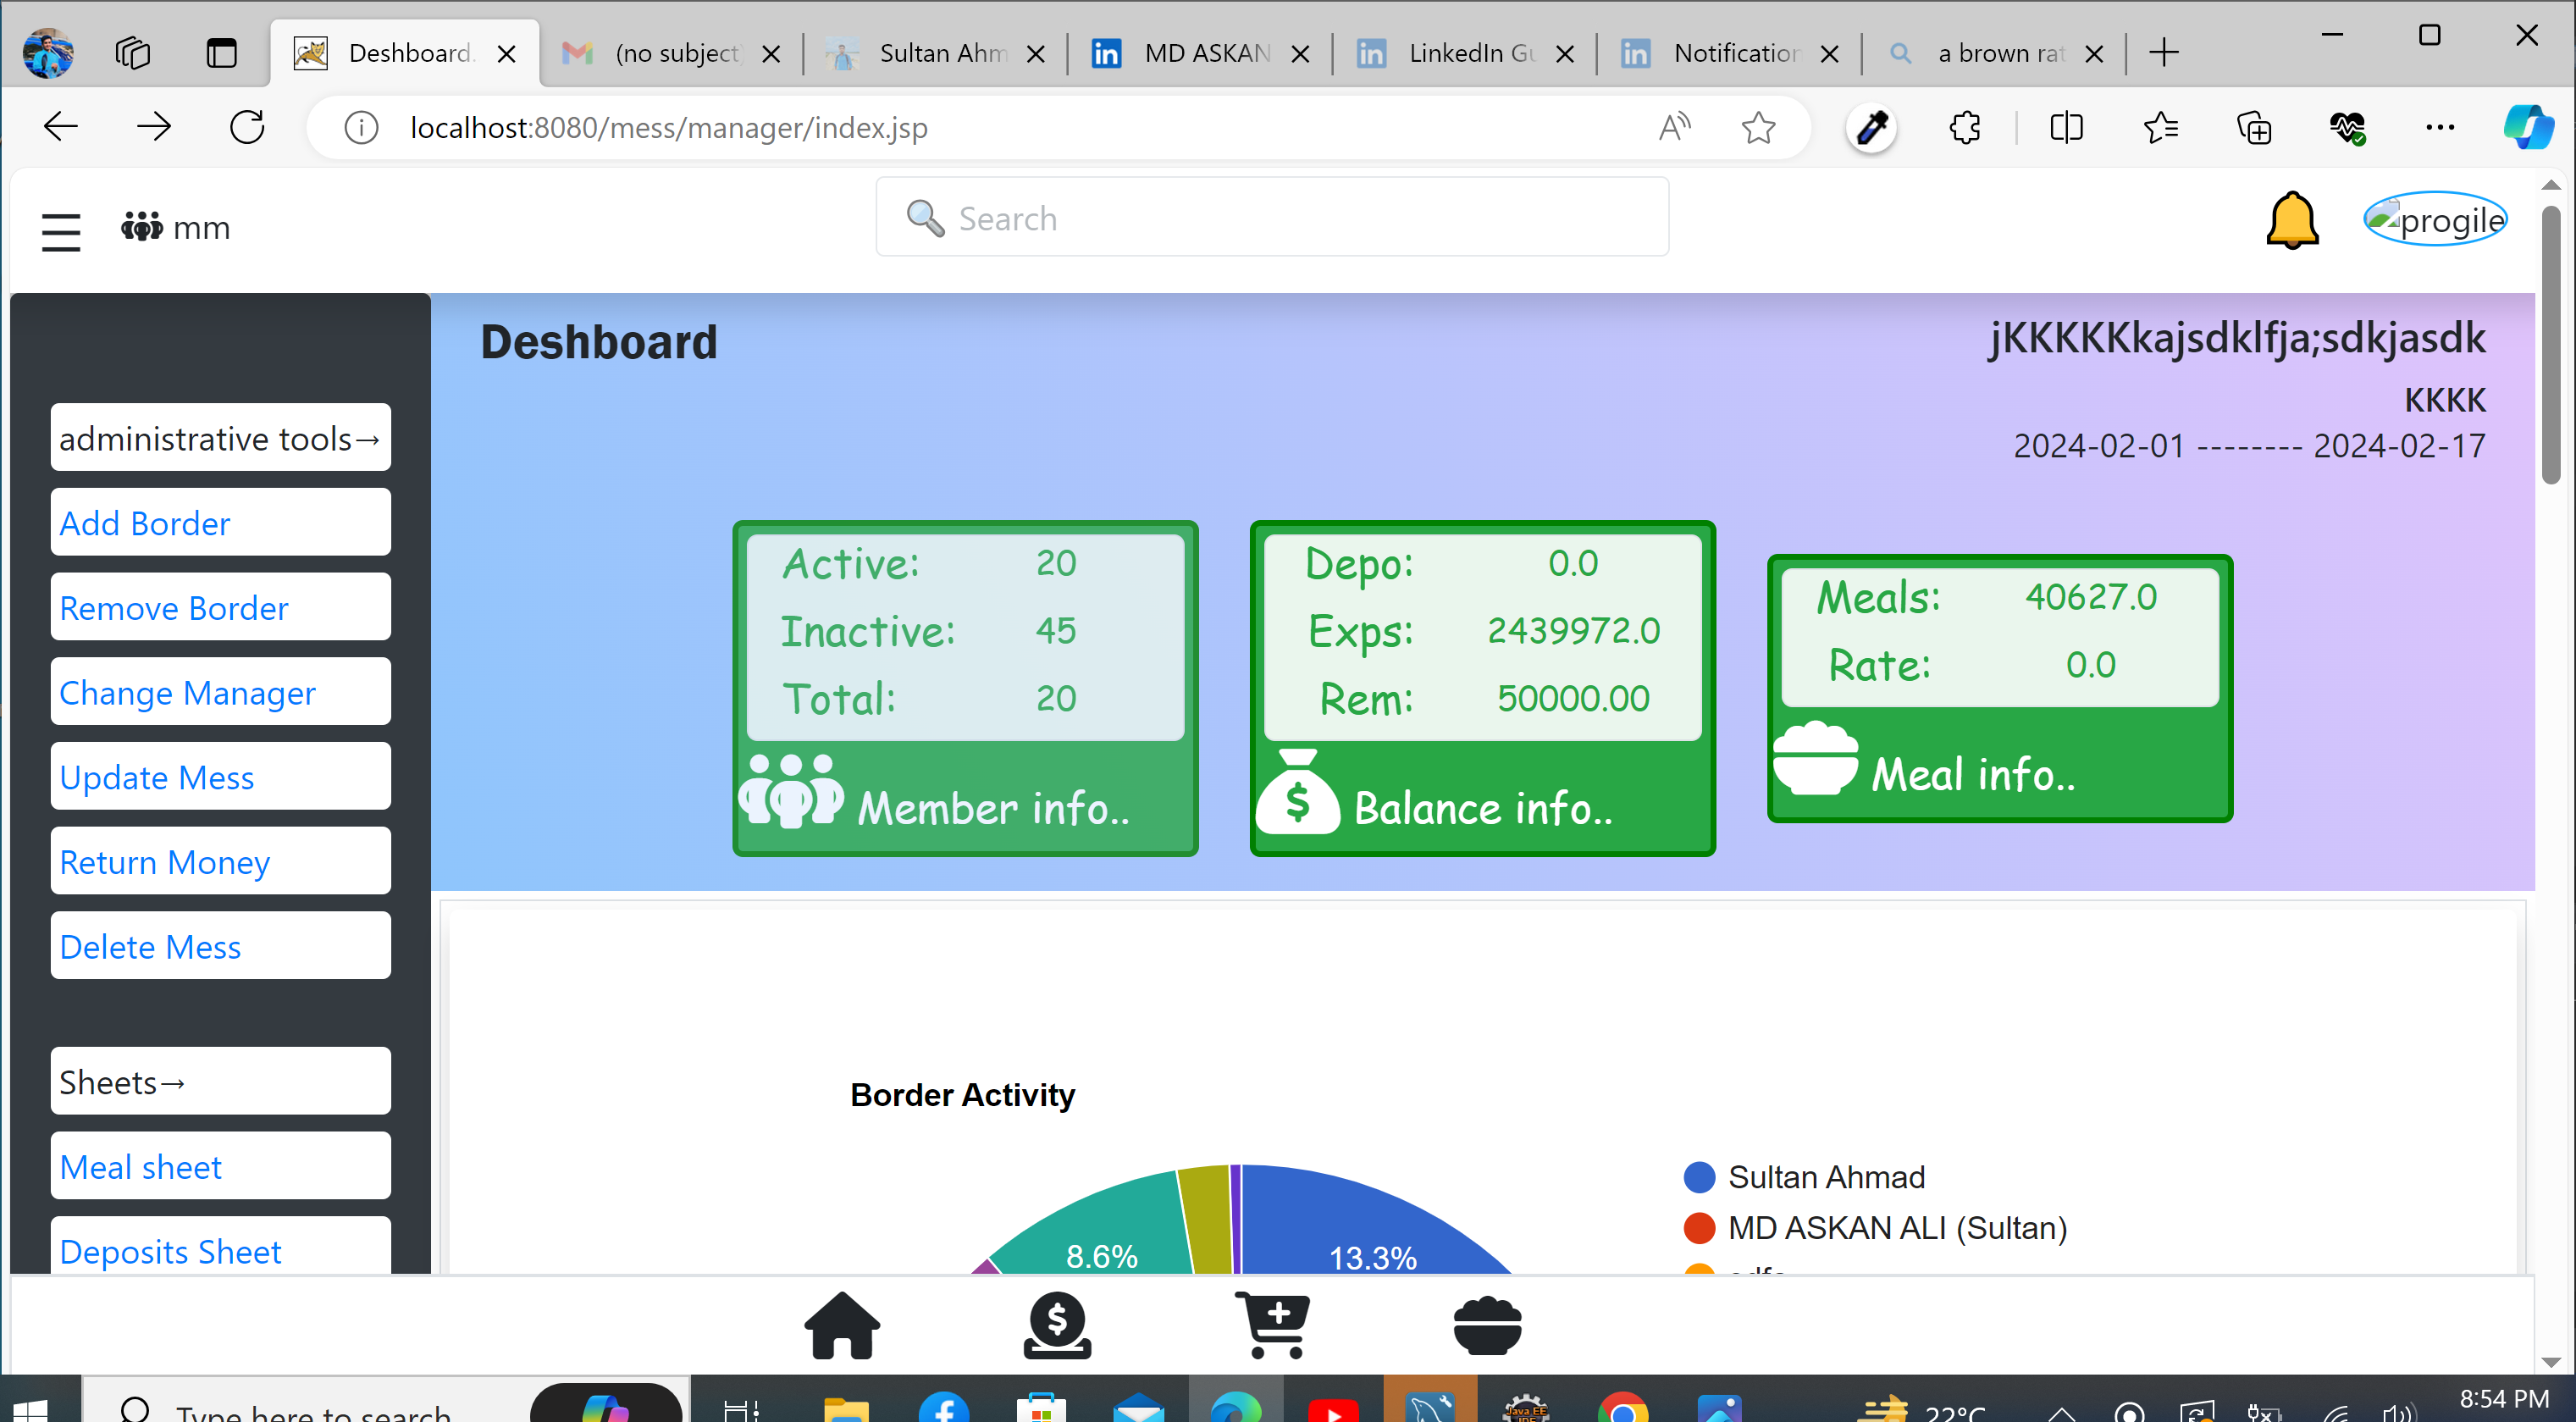This screenshot has width=2576, height=1422.
Task: View site information icon in address bar
Action: 361,128
